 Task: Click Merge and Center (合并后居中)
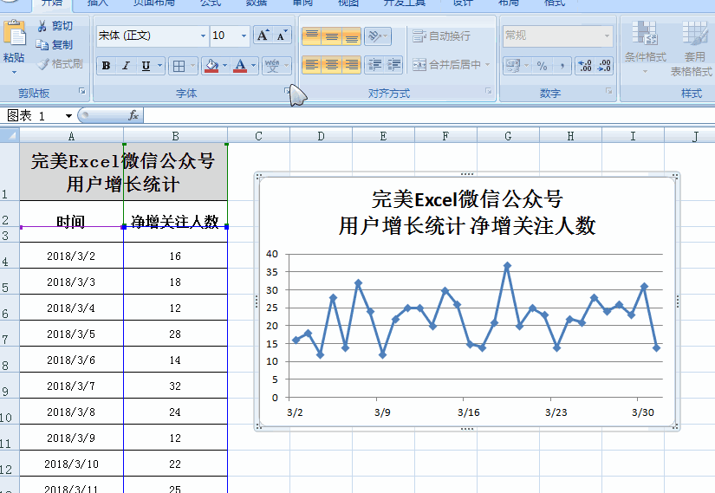point(446,65)
